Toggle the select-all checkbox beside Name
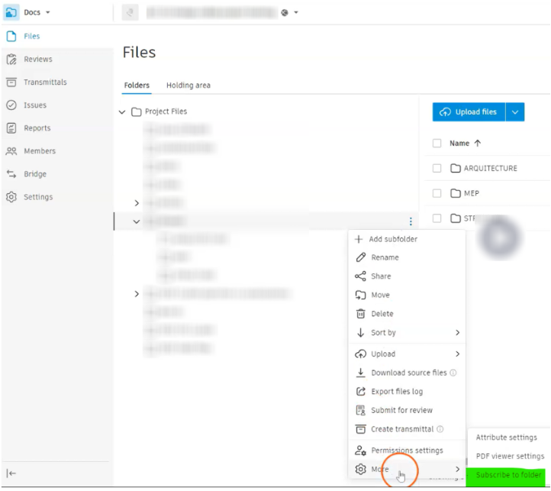551x491 pixels. pyautogui.click(x=437, y=143)
